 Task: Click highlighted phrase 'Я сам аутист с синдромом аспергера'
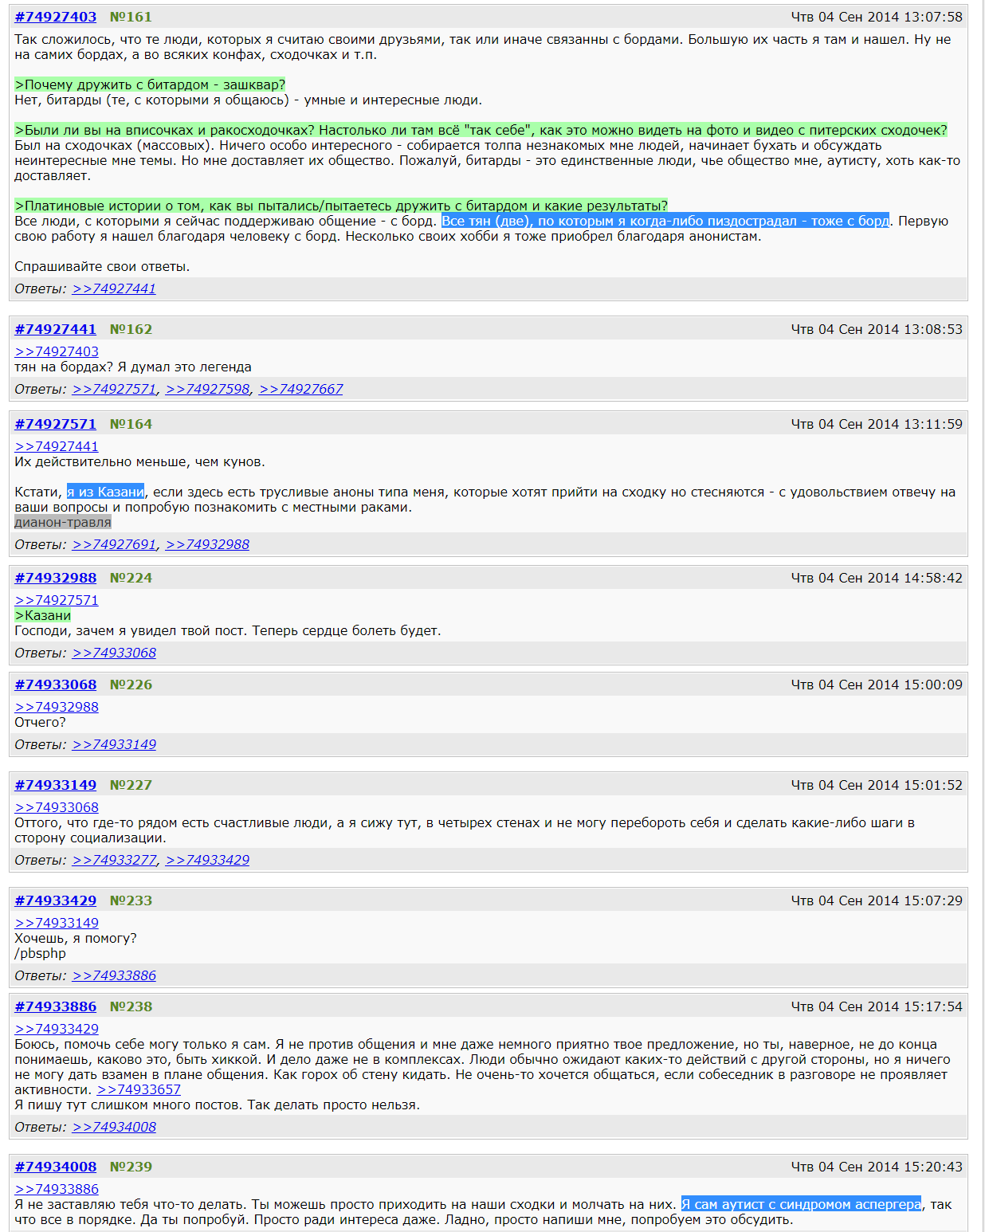point(801,1204)
